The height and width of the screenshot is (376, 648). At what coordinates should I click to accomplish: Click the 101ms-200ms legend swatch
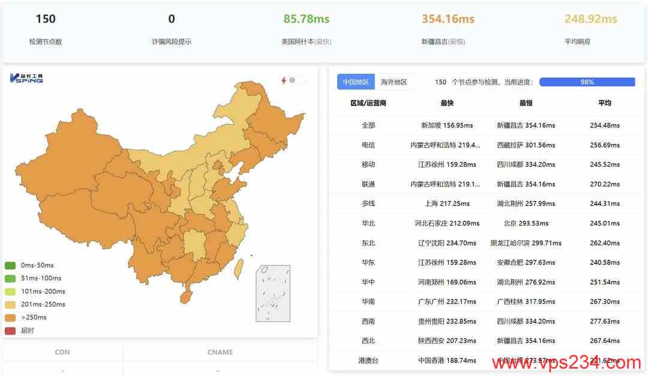coord(10,291)
